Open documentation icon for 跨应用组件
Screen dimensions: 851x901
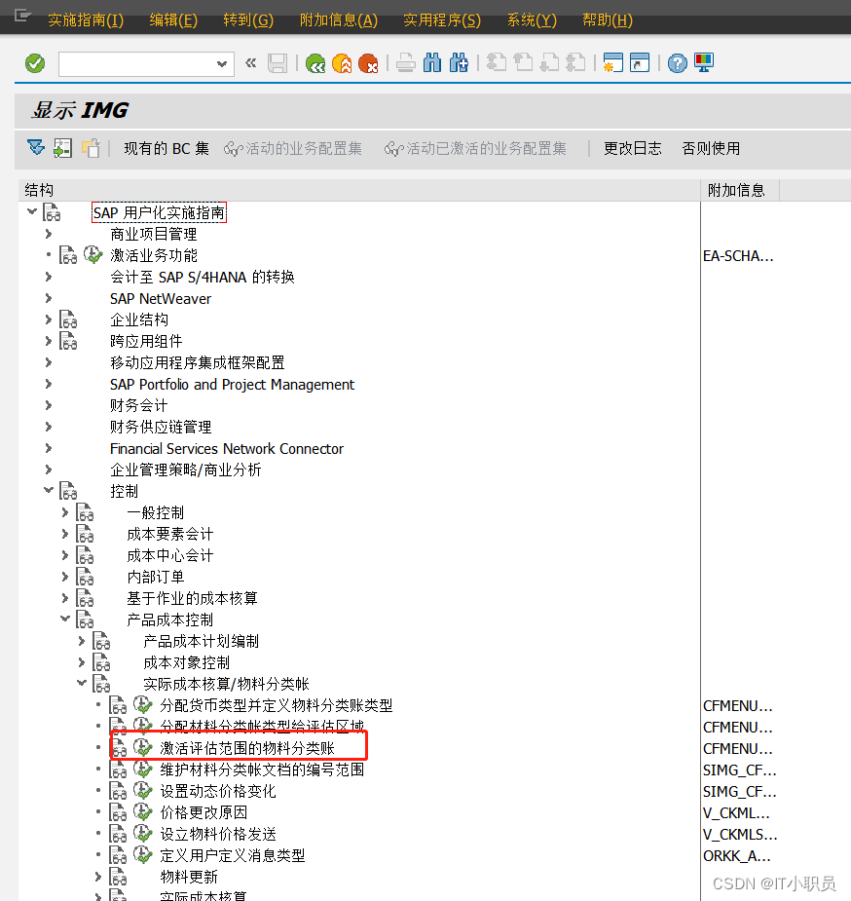(68, 341)
